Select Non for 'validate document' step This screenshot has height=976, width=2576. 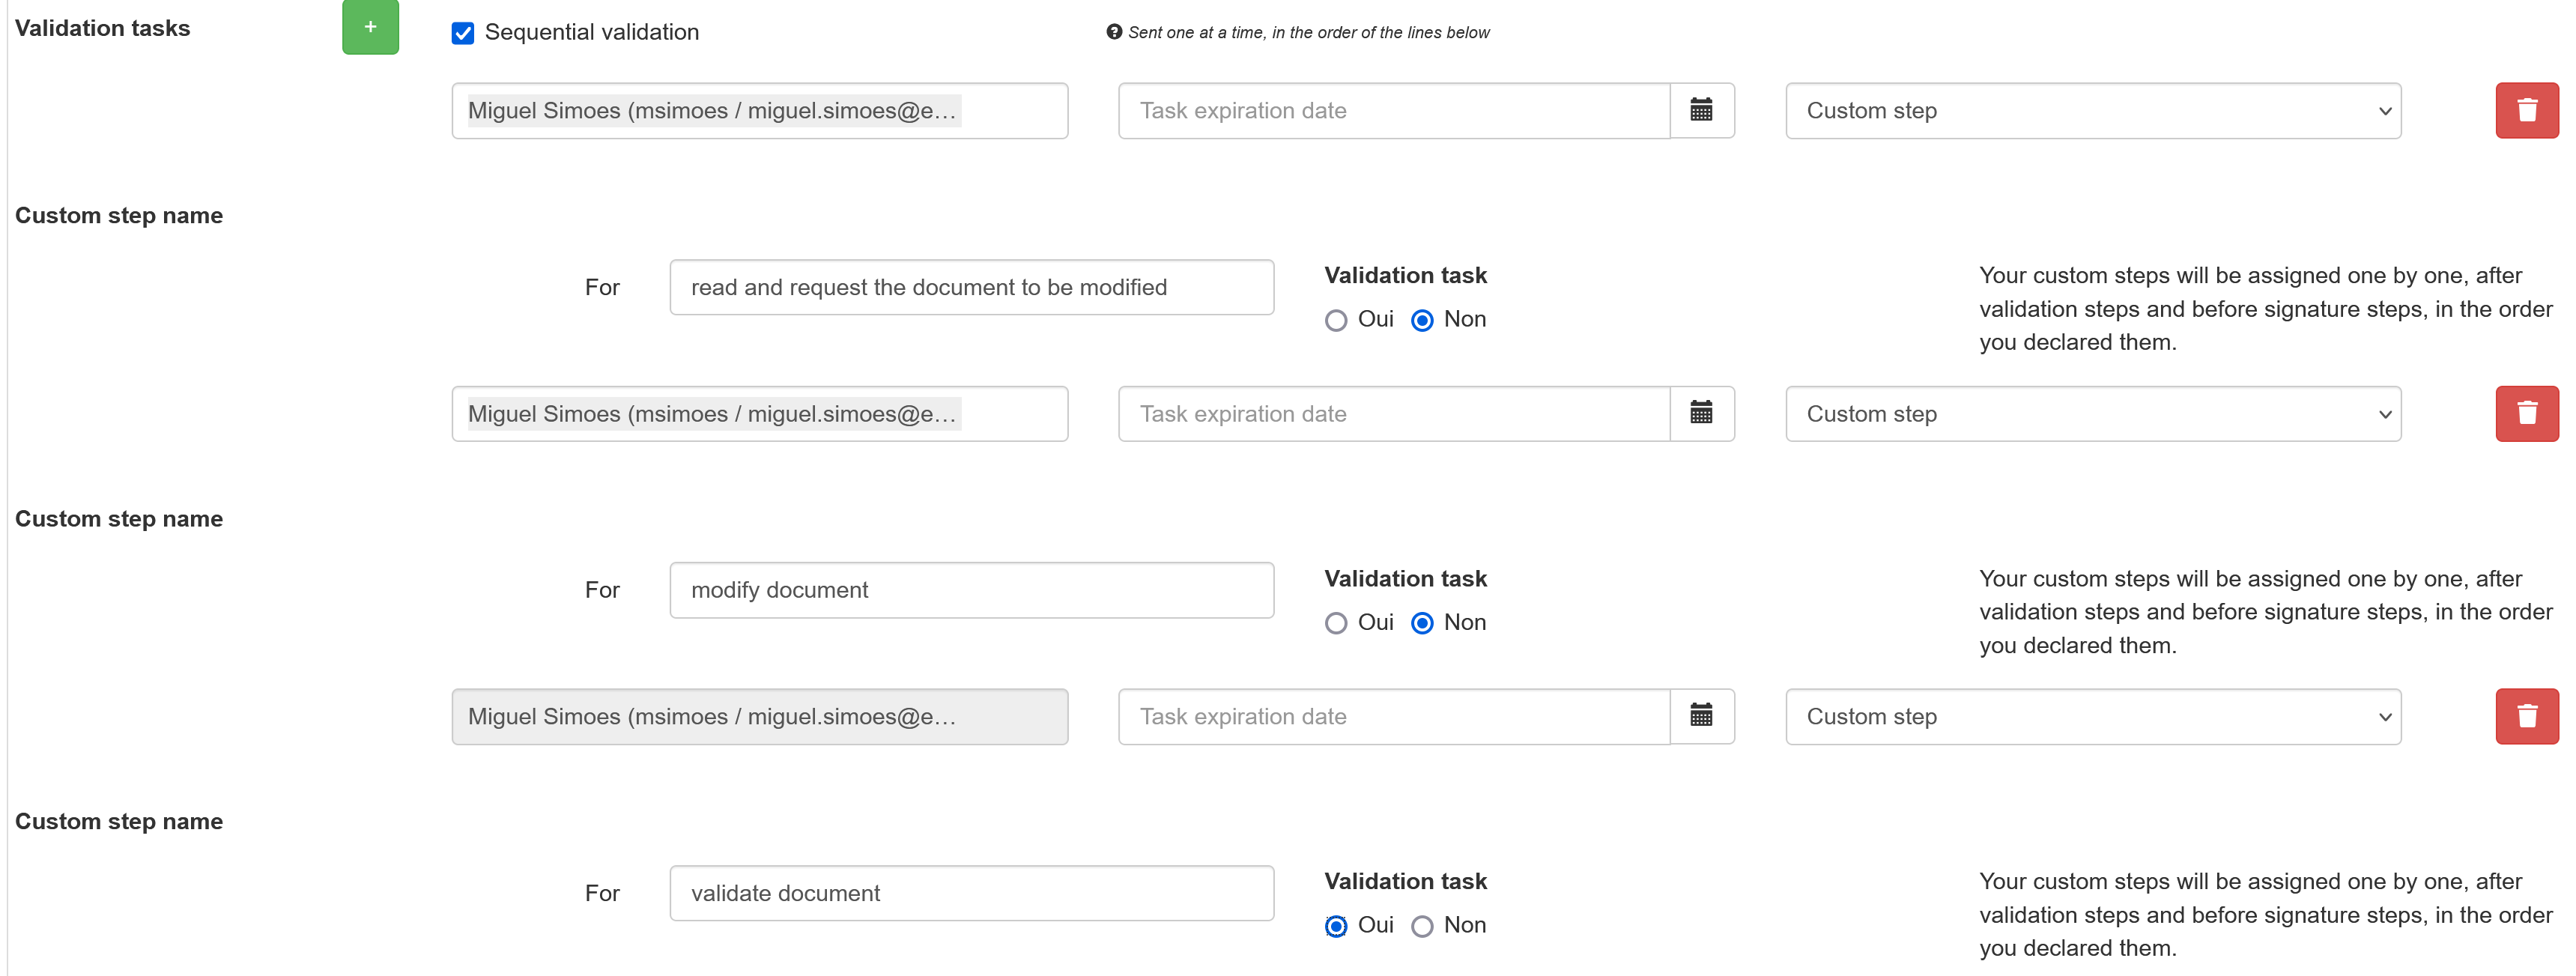(1422, 926)
